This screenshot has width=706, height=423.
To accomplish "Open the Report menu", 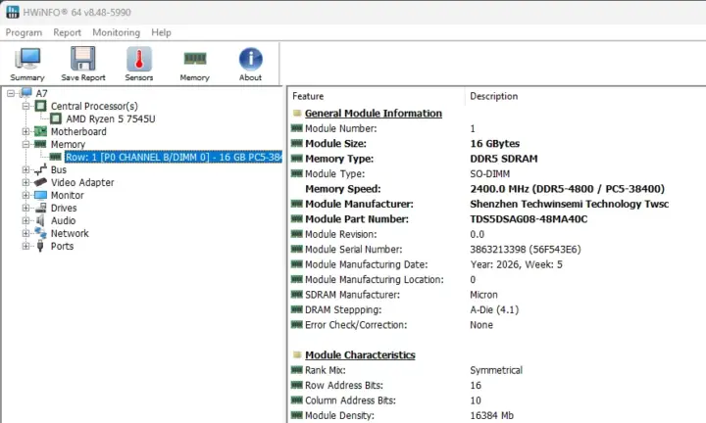I will pos(67,32).
